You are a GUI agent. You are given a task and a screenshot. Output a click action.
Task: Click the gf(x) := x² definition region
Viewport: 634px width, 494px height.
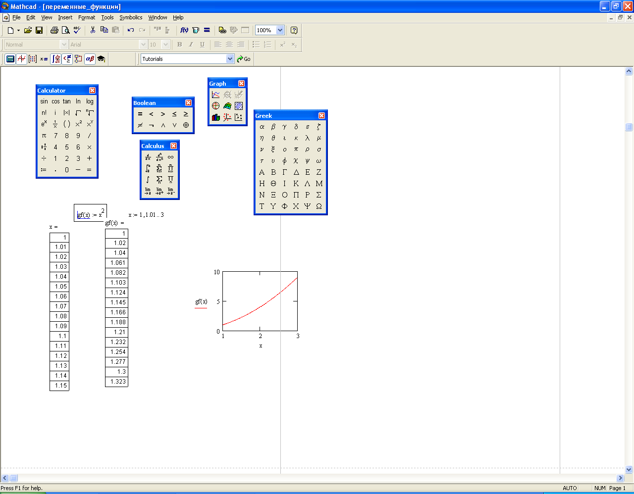(90, 213)
